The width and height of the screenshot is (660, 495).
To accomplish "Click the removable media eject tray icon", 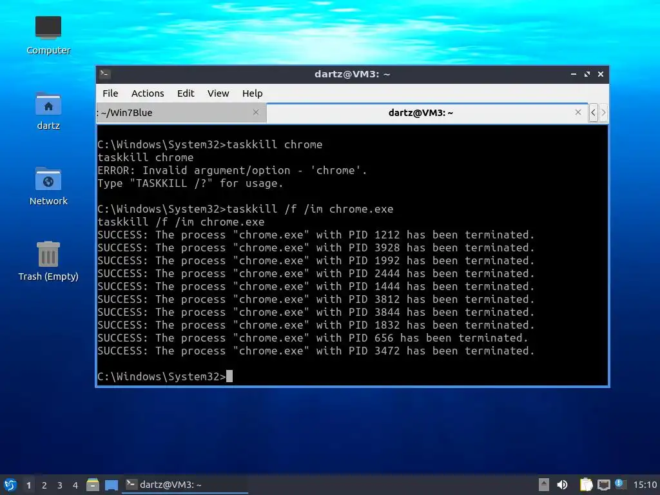I will (544, 485).
